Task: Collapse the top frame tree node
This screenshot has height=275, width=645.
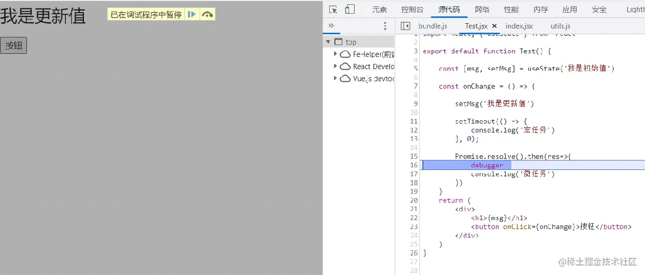Action: tap(328, 42)
